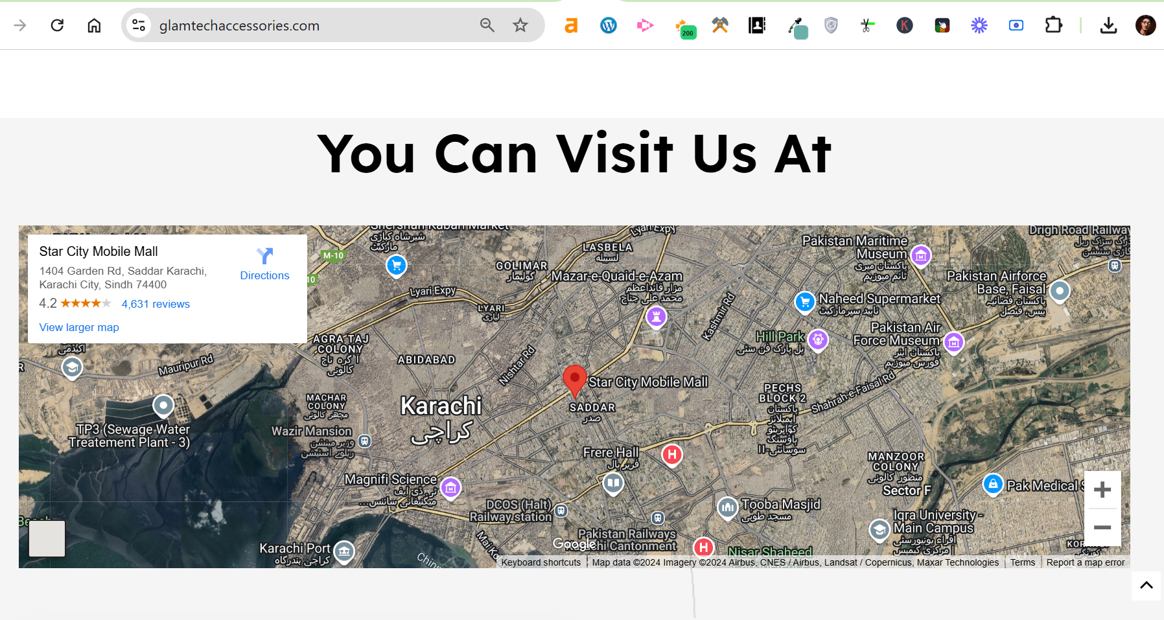Open the blue screen recorder extension
The image size is (1164, 620).
click(x=1016, y=25)
